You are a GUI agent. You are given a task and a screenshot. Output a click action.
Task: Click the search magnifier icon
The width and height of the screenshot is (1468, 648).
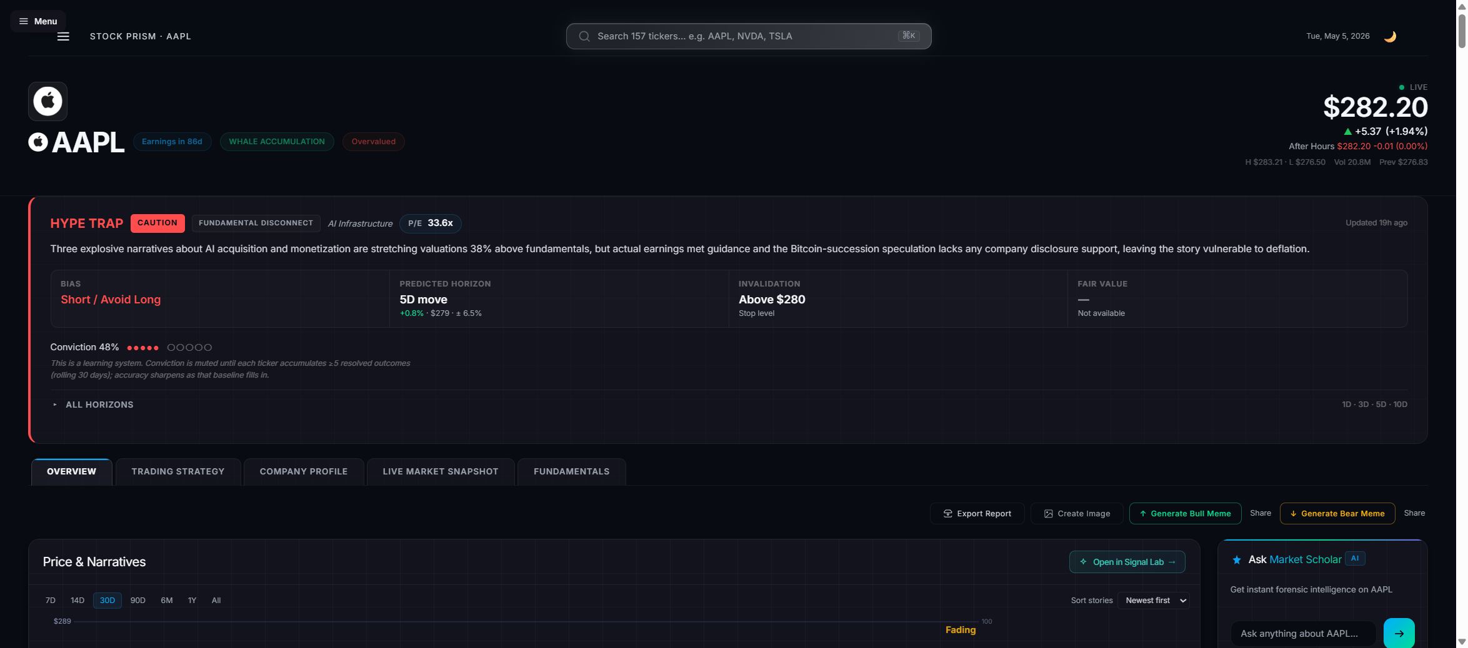(x=584, y=36)
